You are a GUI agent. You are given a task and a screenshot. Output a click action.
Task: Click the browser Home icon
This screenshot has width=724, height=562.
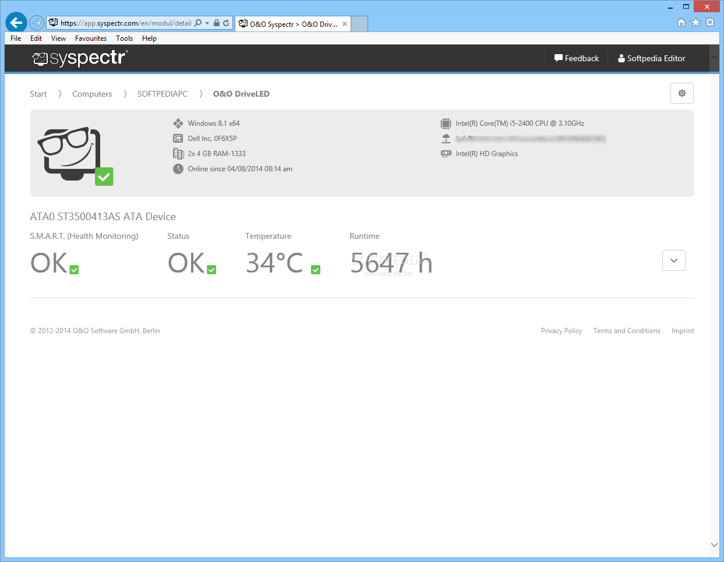click(x=681, y=22)
